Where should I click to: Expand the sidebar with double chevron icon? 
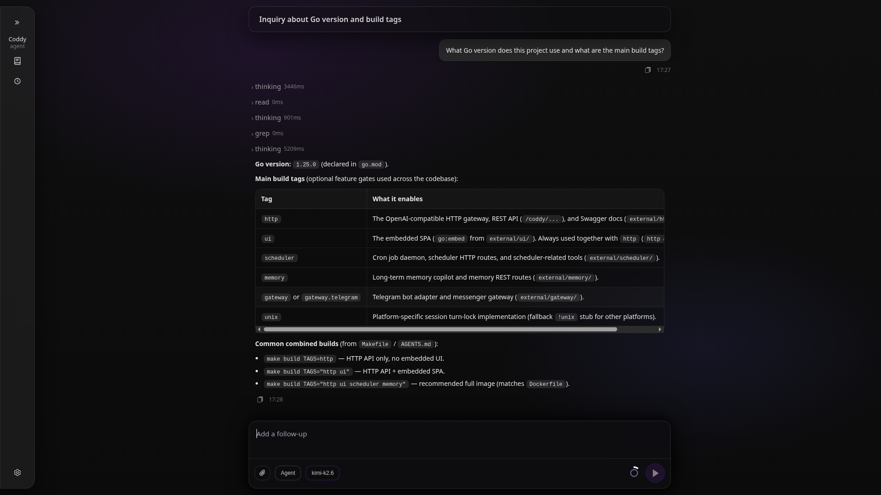[x=17, y=22]
